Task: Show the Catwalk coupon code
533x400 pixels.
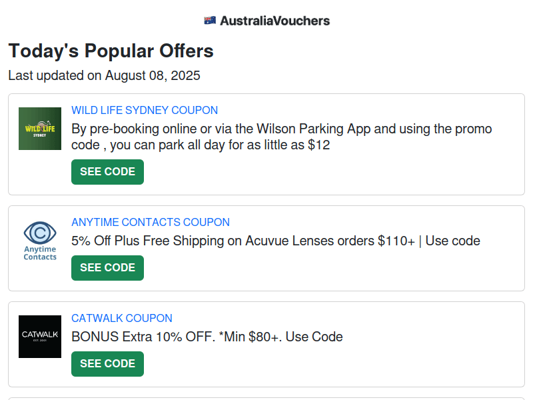Action: [107, 364]
